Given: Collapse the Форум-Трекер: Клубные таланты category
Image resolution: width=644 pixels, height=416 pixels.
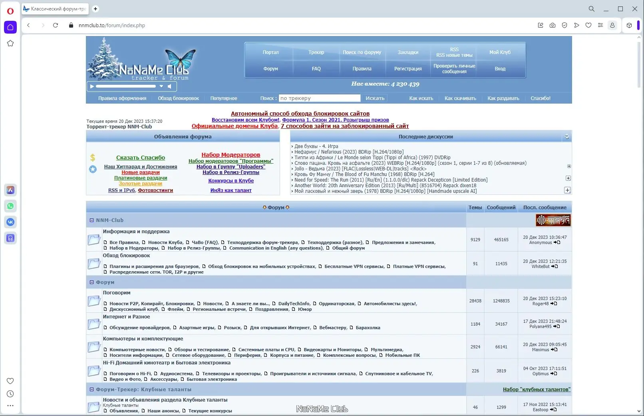Looking at the screenshot, I should click(x=91, y=390).
